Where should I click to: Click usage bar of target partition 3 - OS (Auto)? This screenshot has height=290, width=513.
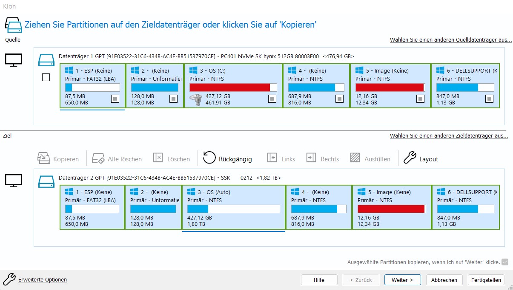tap(234, 209)
